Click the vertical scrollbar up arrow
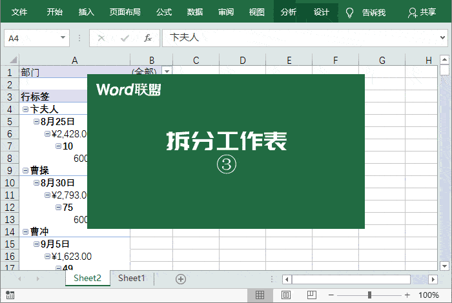The width and height of the screenshot is (452, 303). 444,59
